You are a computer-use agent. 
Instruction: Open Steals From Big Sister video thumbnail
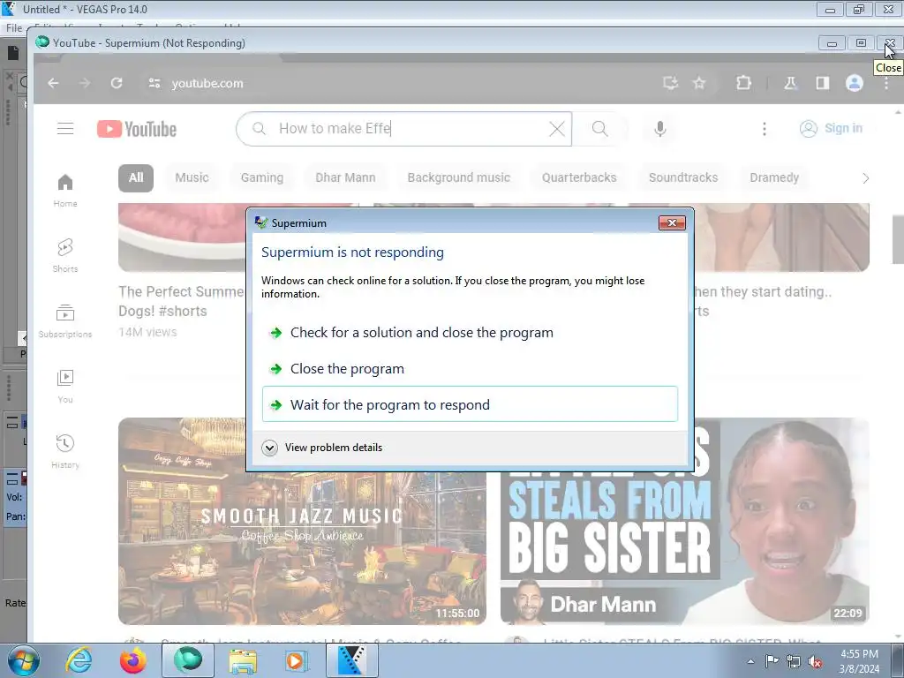coord(685,521)
